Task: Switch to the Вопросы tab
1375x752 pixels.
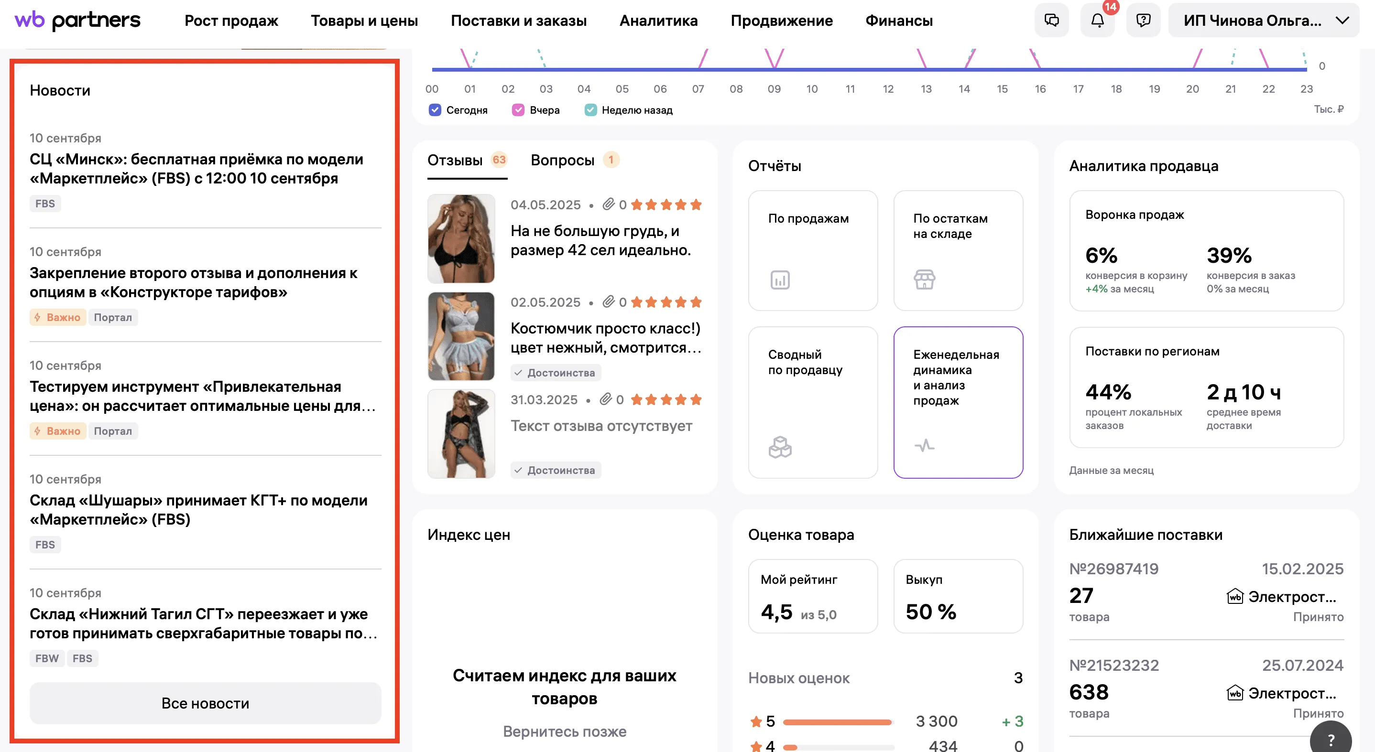Action: (562, 160)
